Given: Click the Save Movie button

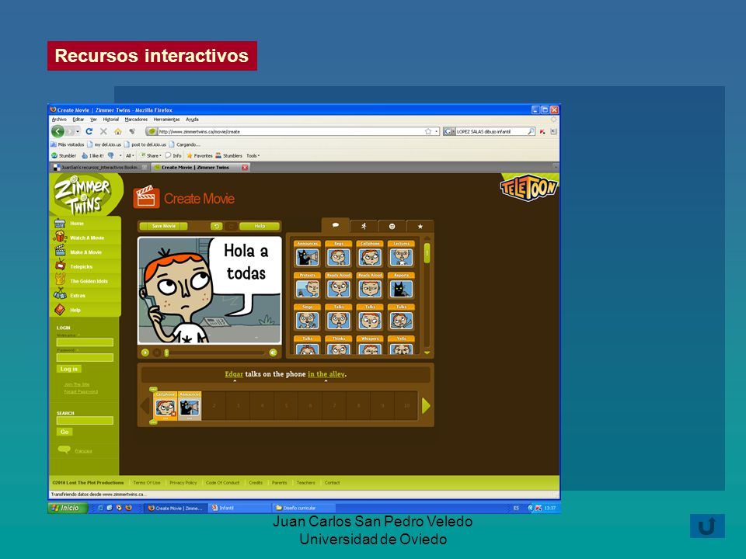Looking at the screenshot, I should [x=164, y=226].
